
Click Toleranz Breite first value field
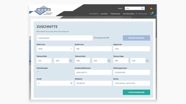[x=82, y=61]
